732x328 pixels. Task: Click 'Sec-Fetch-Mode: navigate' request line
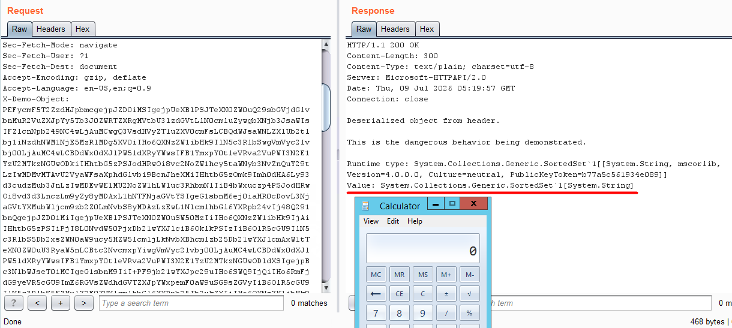coord(60,45)
